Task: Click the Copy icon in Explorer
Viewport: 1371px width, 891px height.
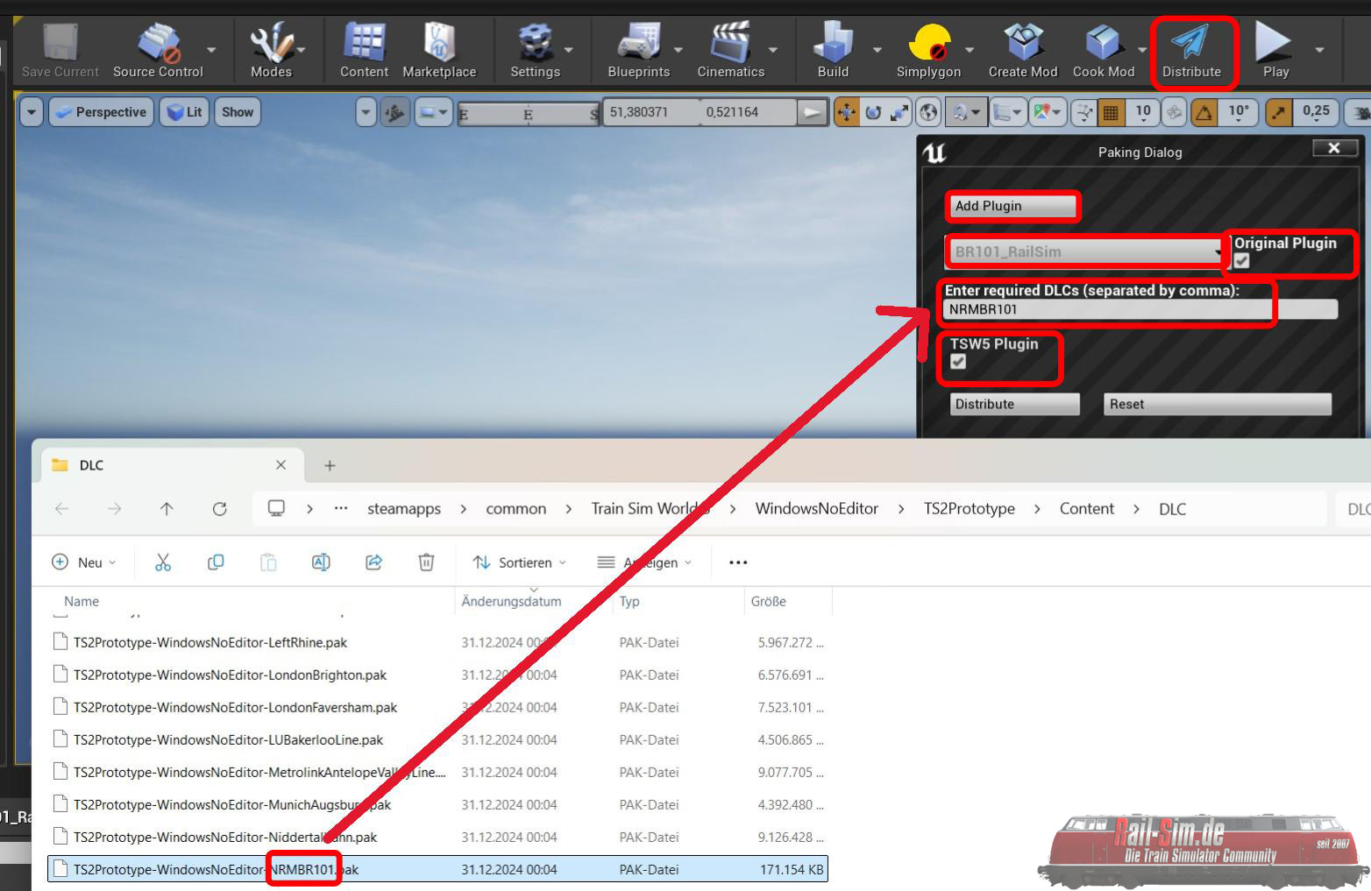Action: tap(216, 562)
